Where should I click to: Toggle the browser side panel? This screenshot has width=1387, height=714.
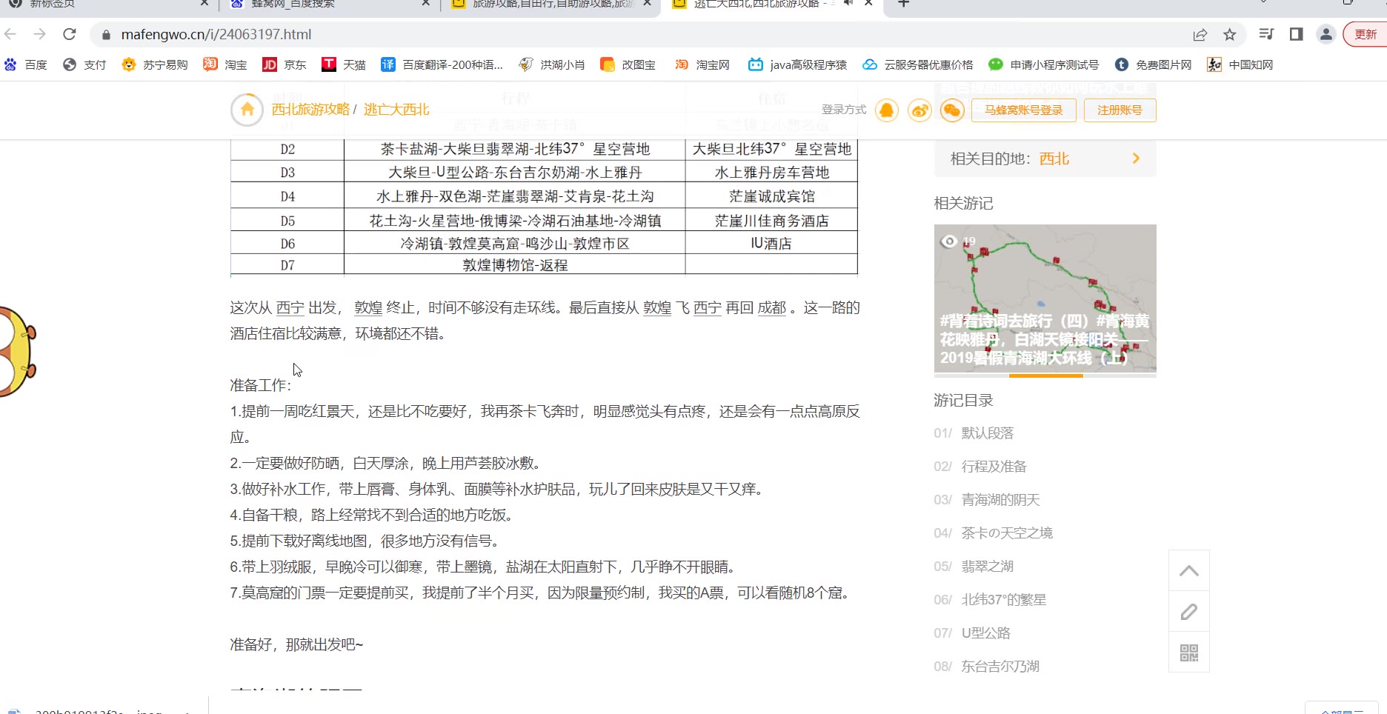pos(1296,34)
